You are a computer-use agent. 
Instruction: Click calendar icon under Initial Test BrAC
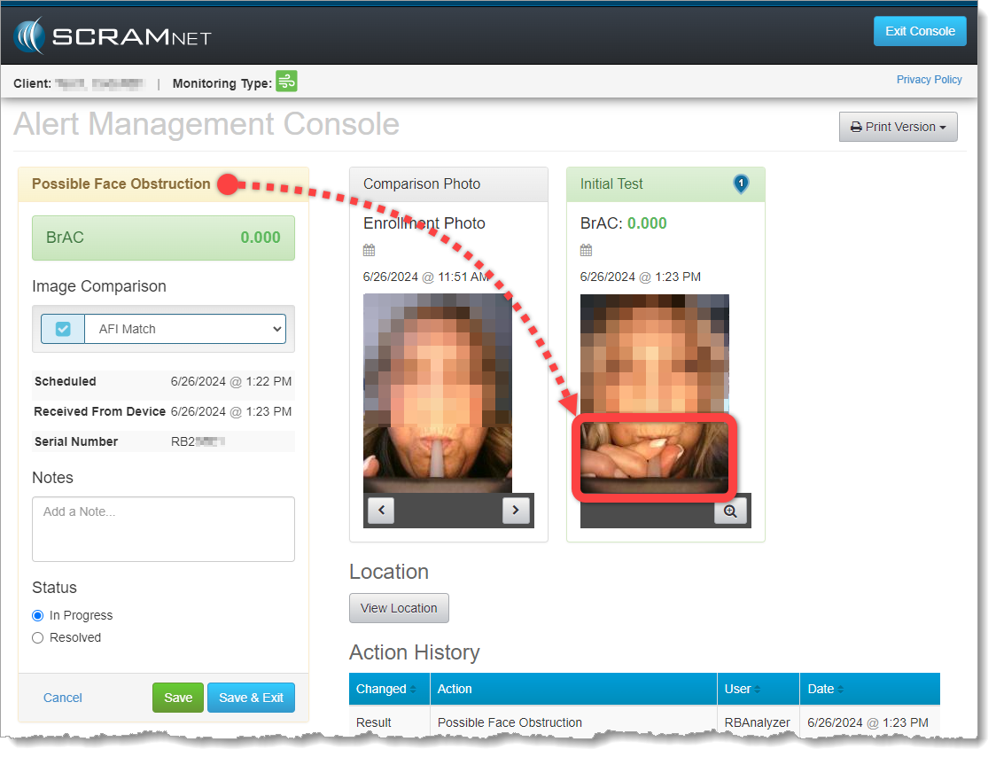(587, 250)
